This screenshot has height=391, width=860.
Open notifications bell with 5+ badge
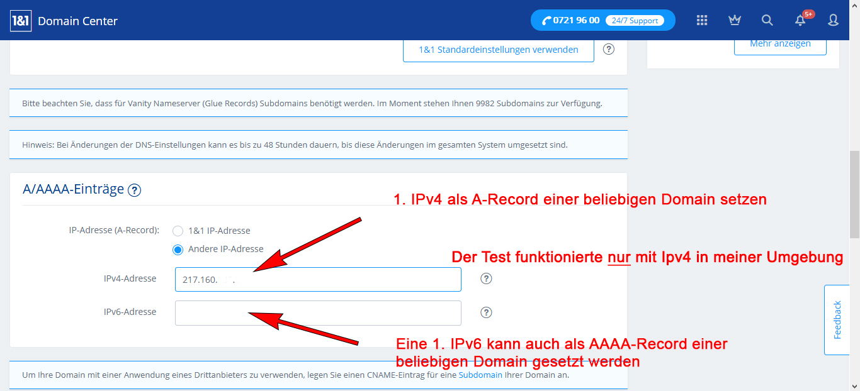click(800, 20)
